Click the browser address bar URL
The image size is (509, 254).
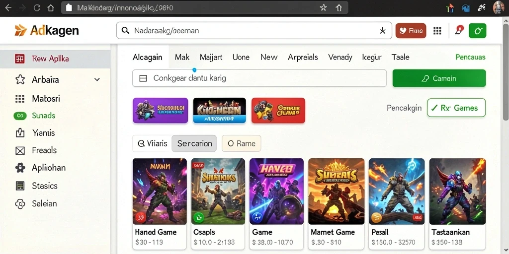(125, 8)
